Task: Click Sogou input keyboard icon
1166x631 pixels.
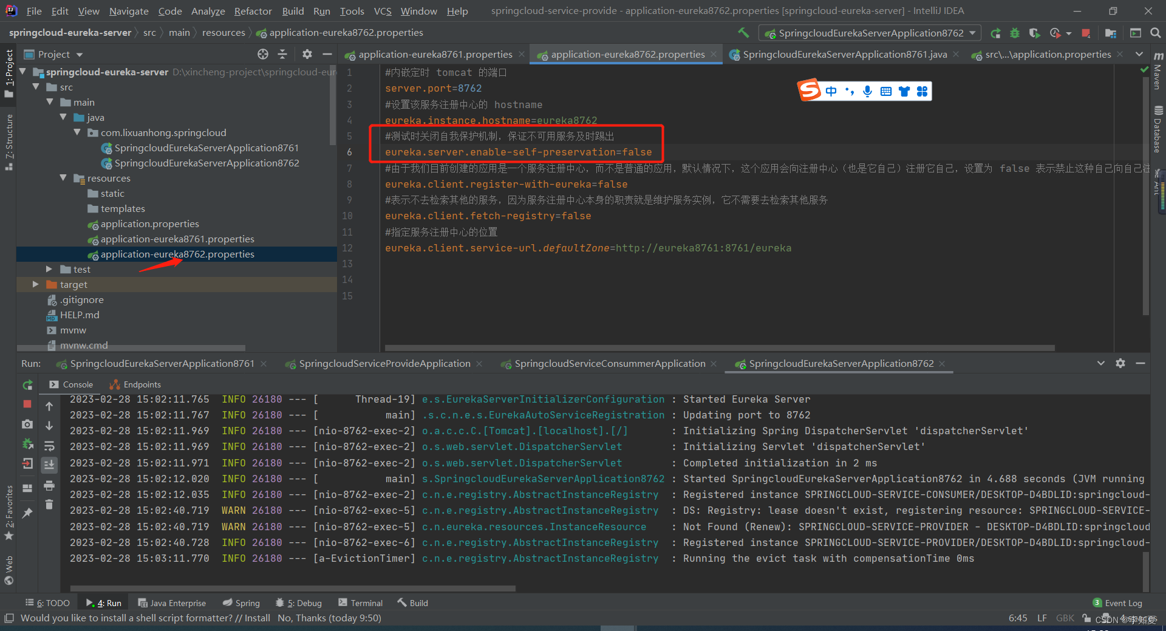Action: coord(886,91)
